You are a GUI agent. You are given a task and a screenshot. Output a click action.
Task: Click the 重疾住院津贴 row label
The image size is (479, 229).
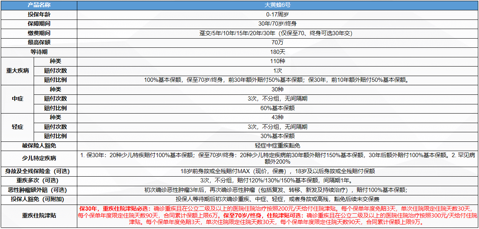coord(39,216)
